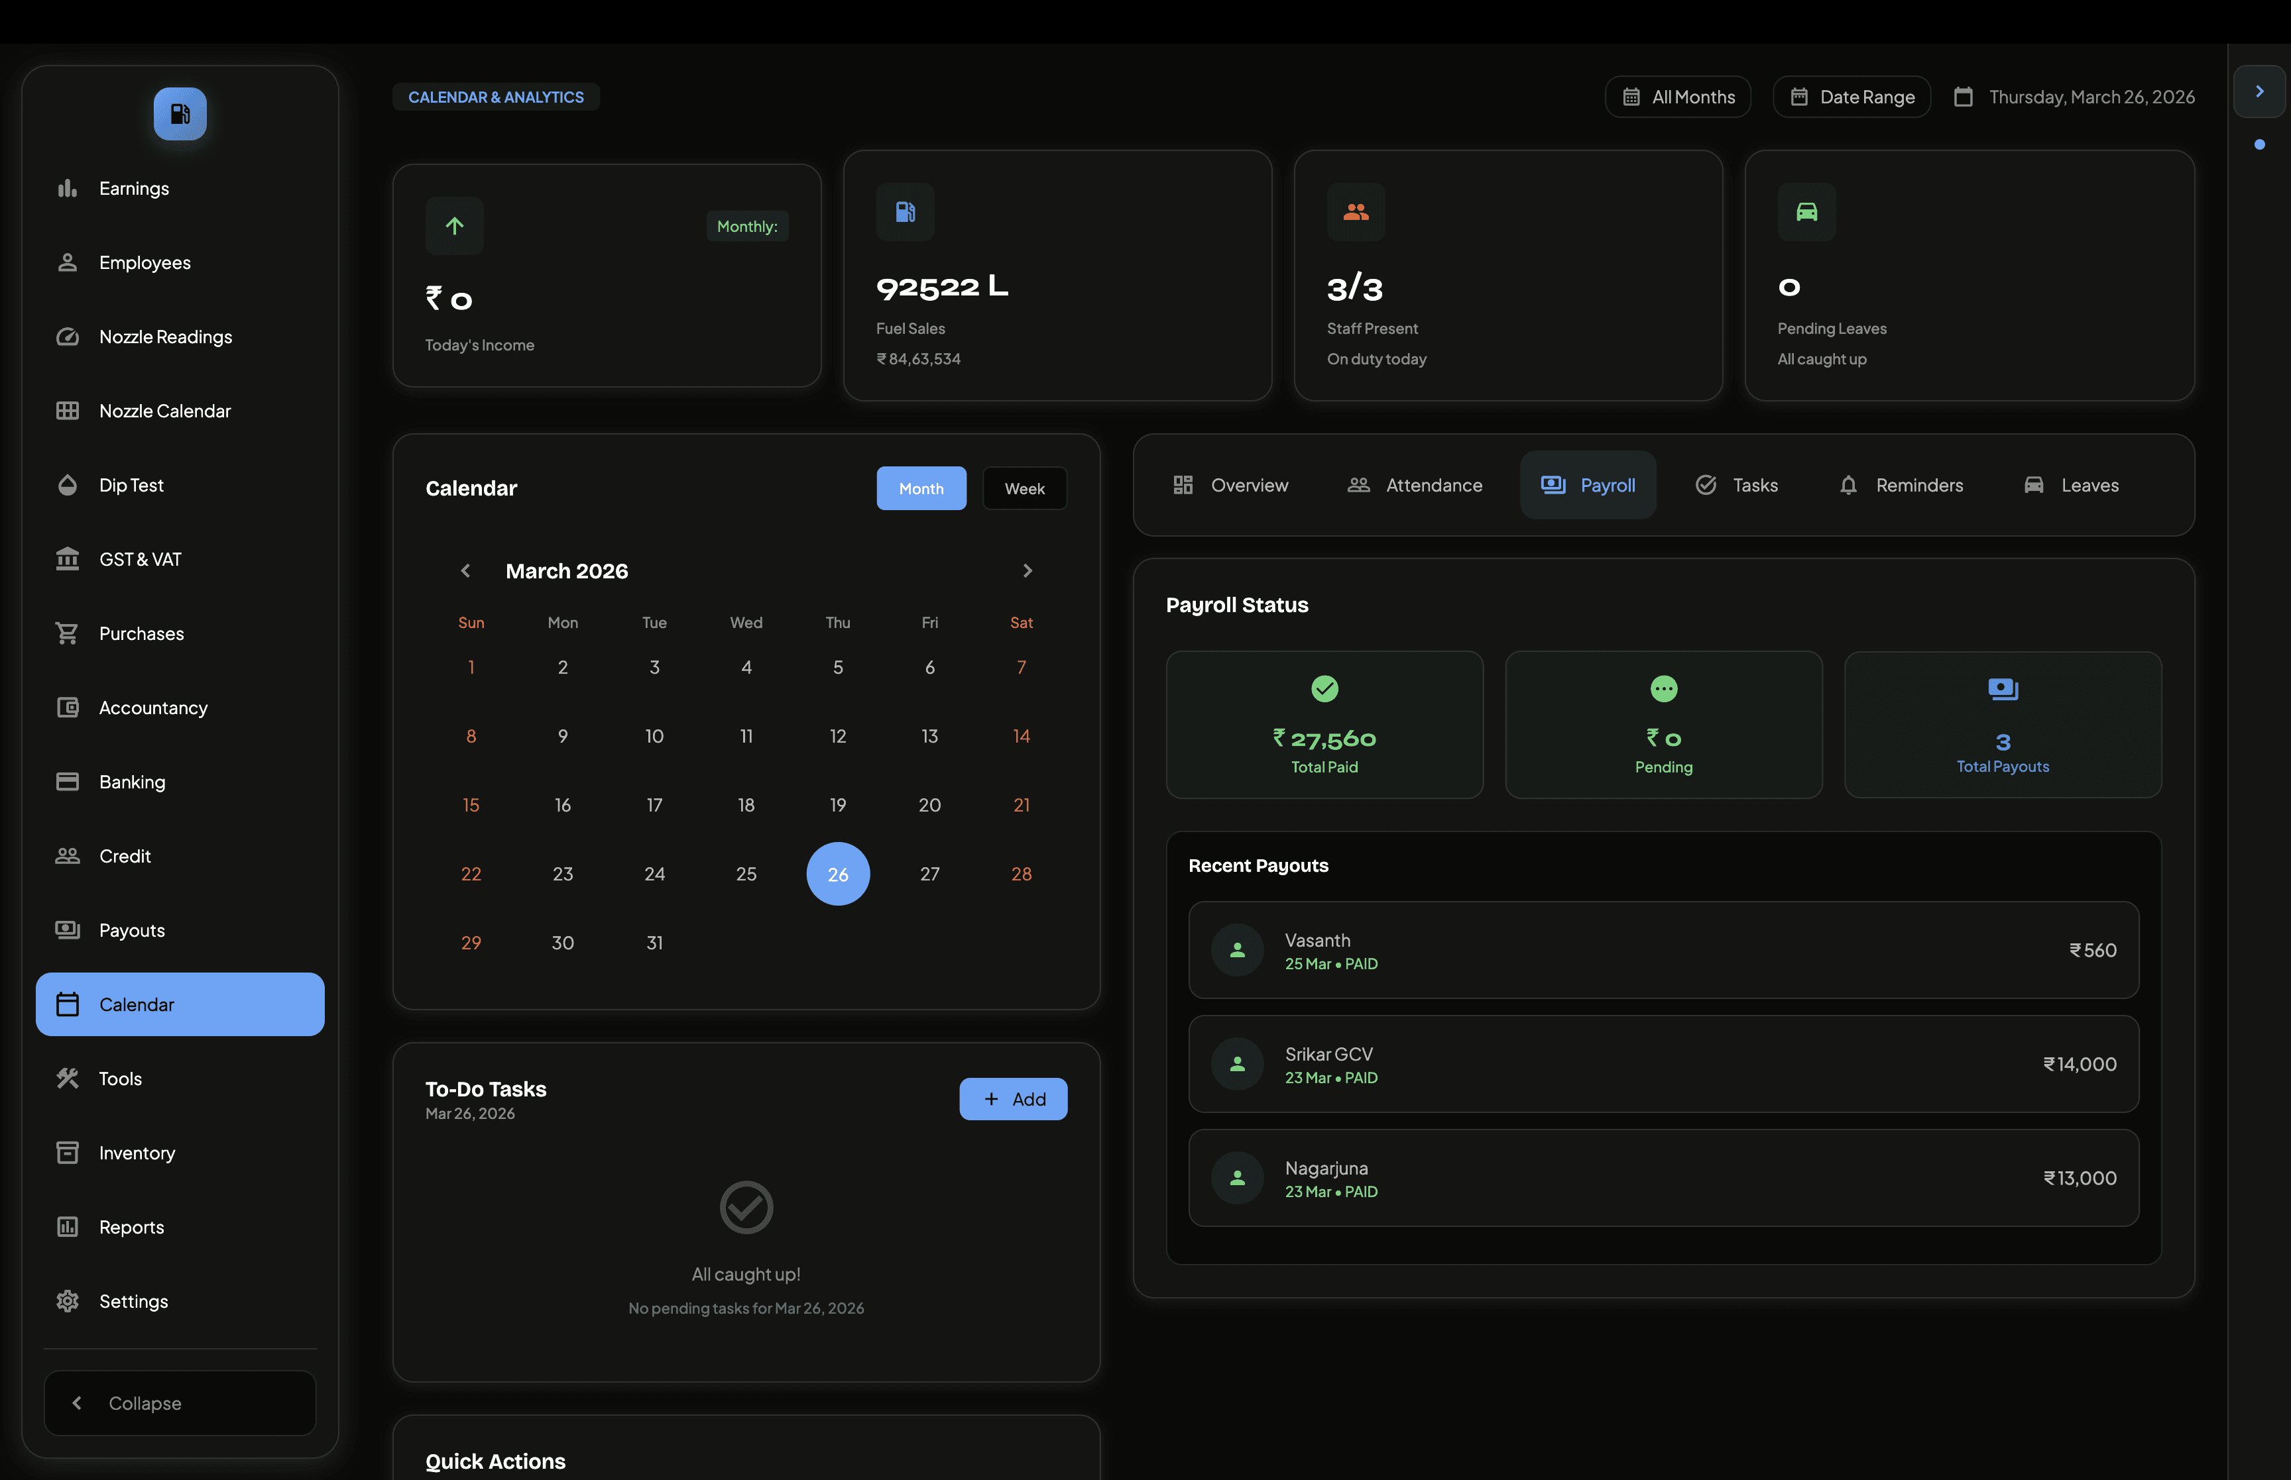Click the Tools wrench icon

(x=68, y=1079)
